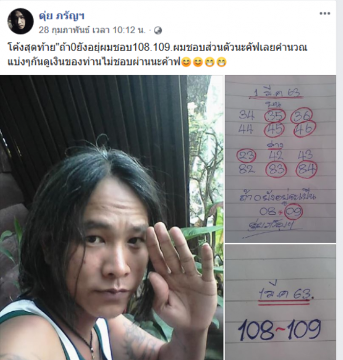Click the red-circled number 23 in note
Screen dimensions: 343x360
[x=246, y=156]
